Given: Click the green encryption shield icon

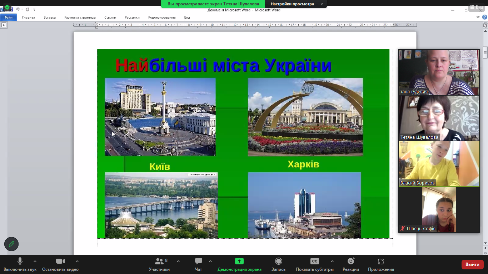Looking at the screenshot, I should (x=7, y=7).
